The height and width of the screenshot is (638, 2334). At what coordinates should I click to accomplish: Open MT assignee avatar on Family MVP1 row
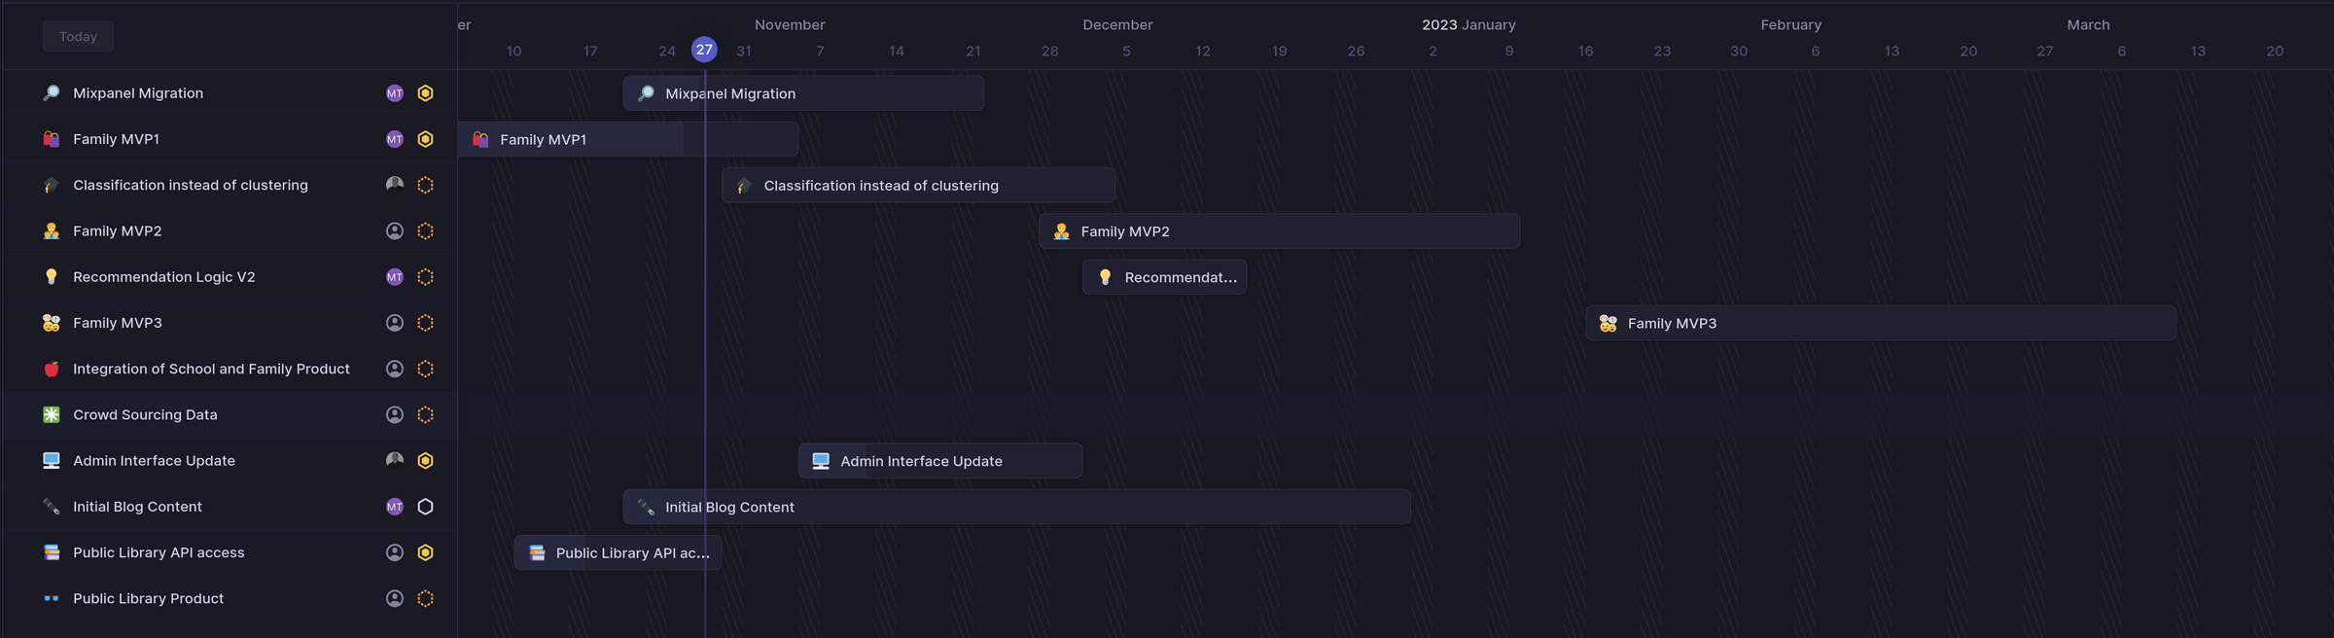[395, 139]
